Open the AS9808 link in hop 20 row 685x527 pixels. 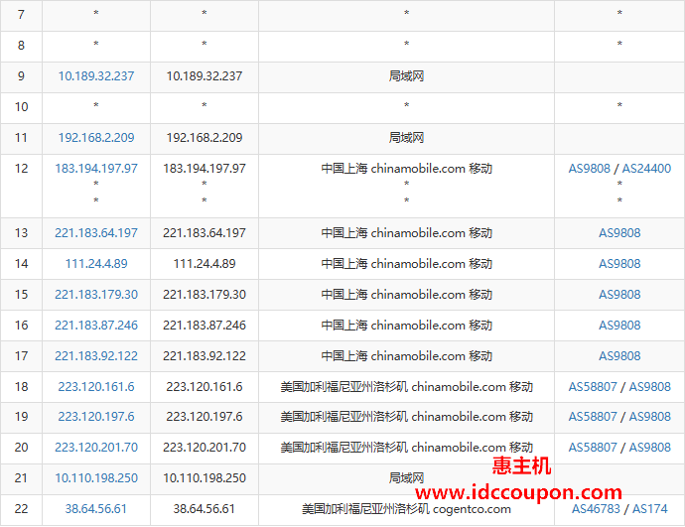coord(650,448)
